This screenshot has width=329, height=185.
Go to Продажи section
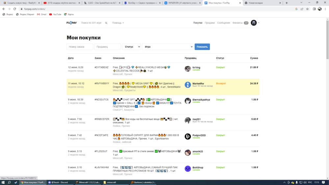point(210,23)
